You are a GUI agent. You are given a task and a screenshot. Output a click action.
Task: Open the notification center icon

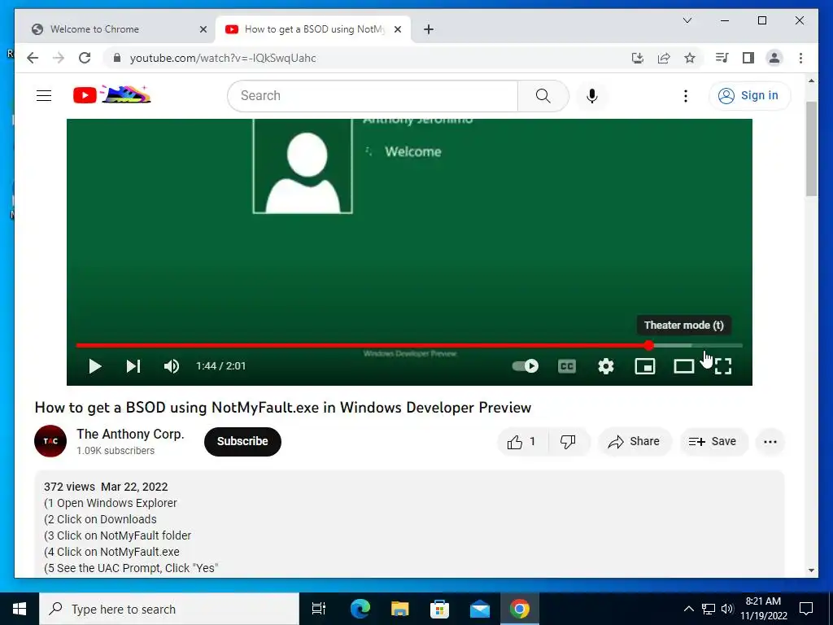click(806, 609)
